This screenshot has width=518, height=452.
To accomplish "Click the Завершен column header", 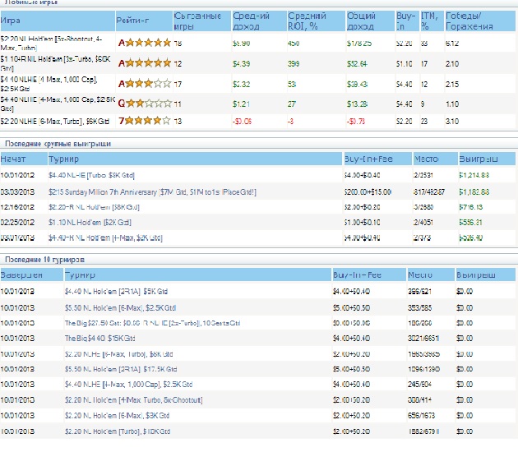I will (20, 275).
